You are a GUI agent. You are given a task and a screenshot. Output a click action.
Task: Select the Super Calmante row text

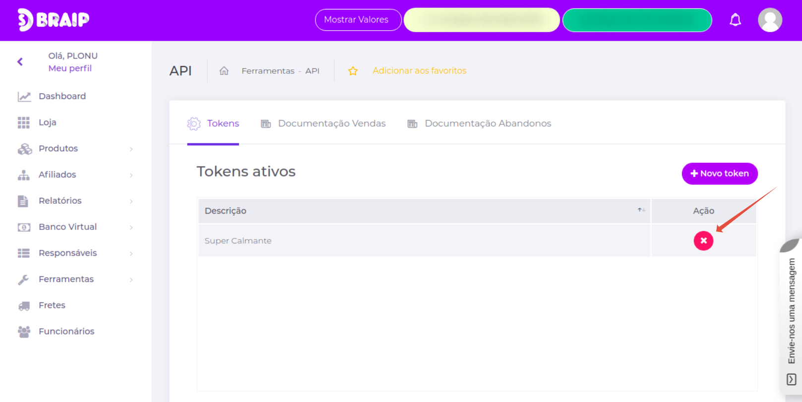pyautogui.click(x=238, y=241)
